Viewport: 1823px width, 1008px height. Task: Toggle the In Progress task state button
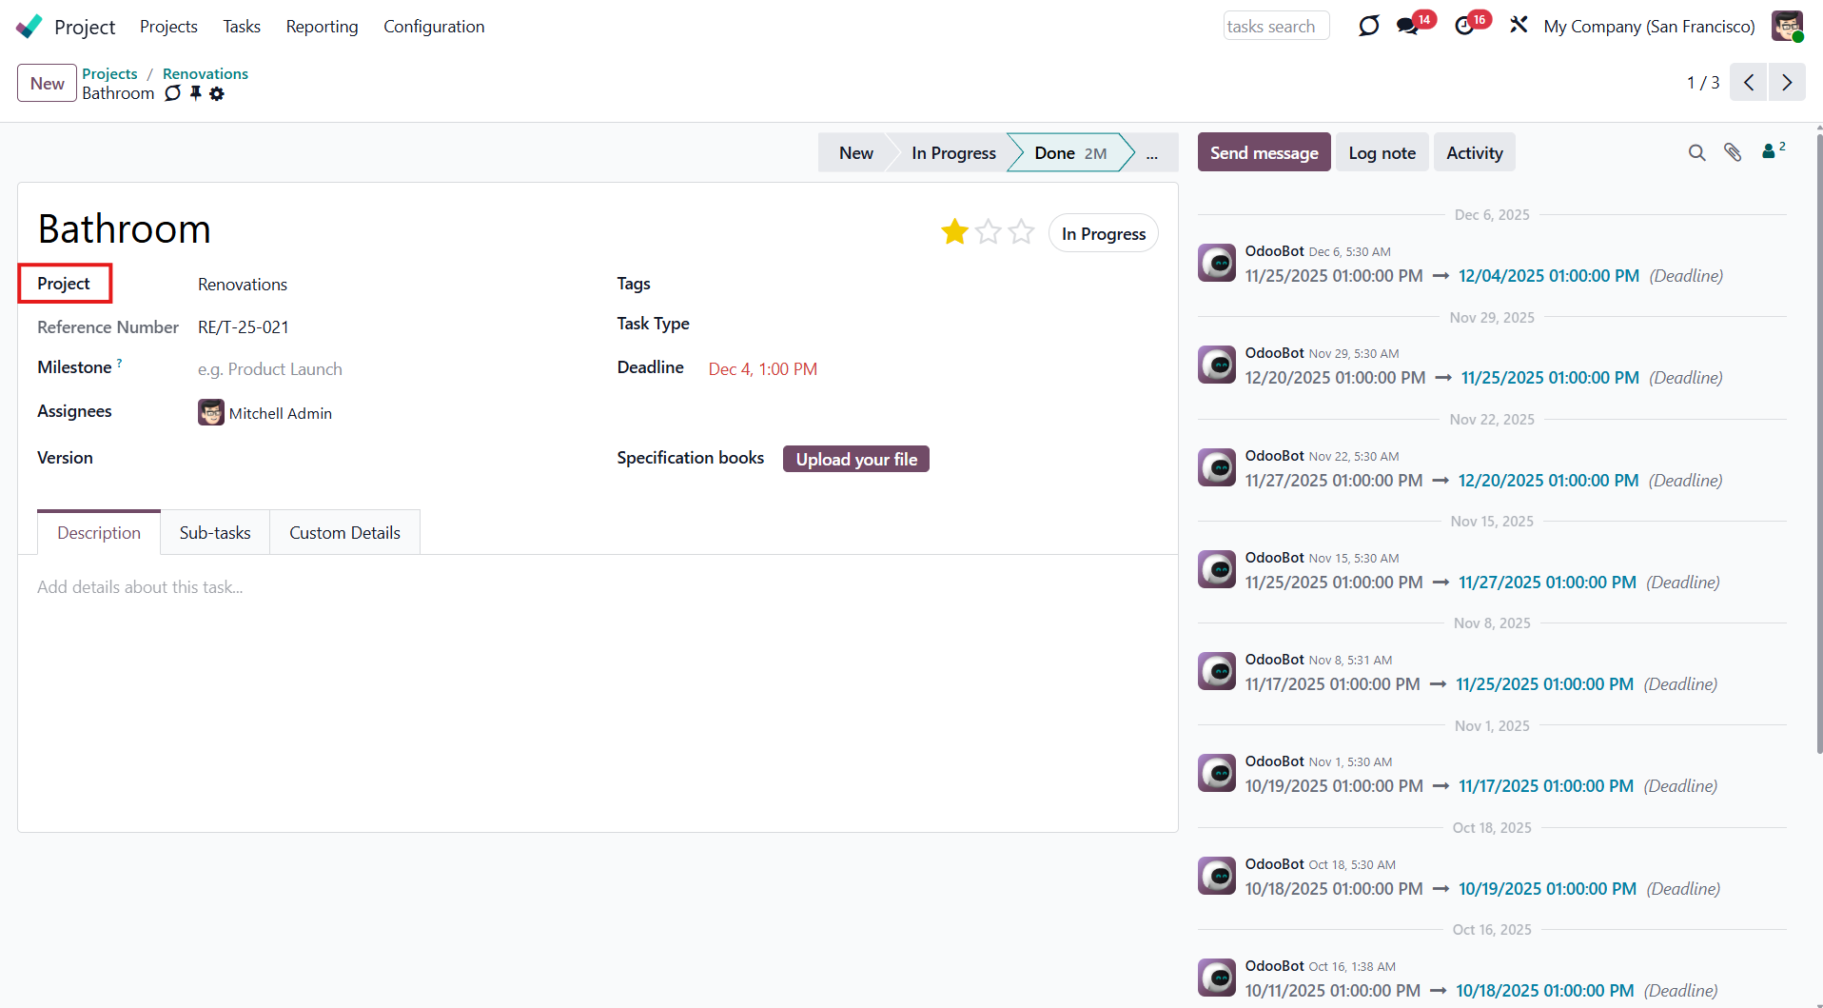pos(1103,234)
